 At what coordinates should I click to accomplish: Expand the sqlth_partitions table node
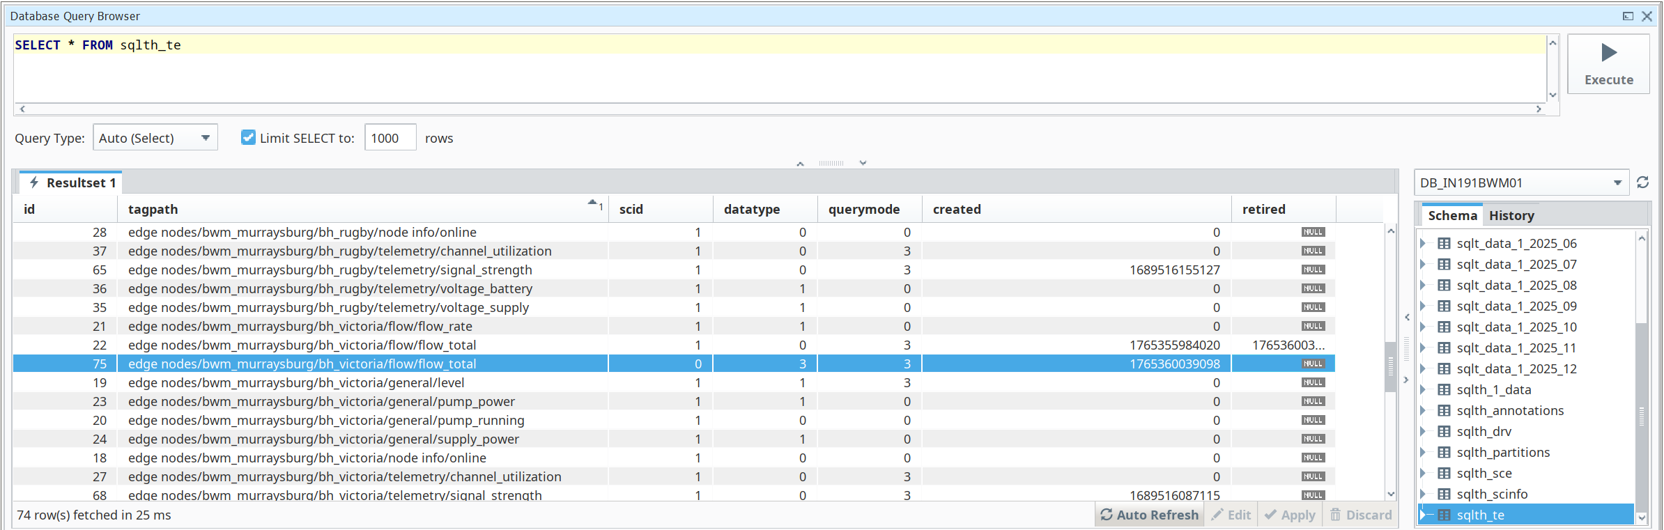(1423, 452)
